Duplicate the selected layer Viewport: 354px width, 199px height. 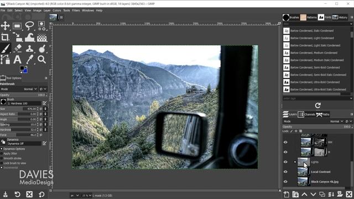[322, 194]
